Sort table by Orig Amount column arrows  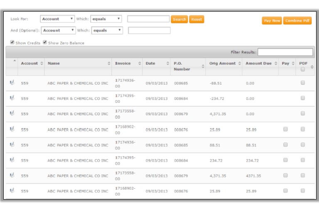[239, 63]
